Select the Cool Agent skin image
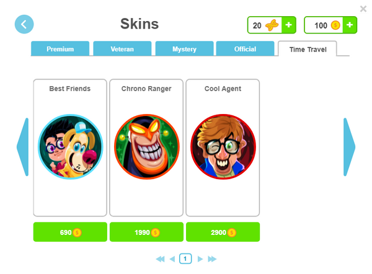372x274 pixels. point(223,147)
